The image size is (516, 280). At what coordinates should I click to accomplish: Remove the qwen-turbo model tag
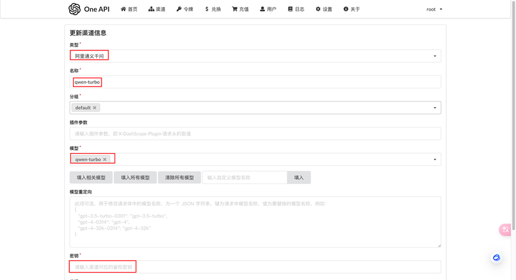105,159
